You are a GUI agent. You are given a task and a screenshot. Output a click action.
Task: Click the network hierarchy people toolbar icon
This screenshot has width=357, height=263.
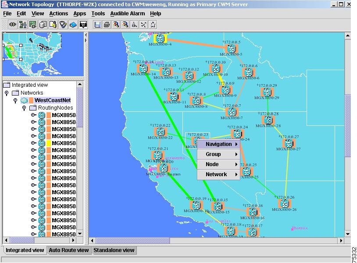pos(23,25)
